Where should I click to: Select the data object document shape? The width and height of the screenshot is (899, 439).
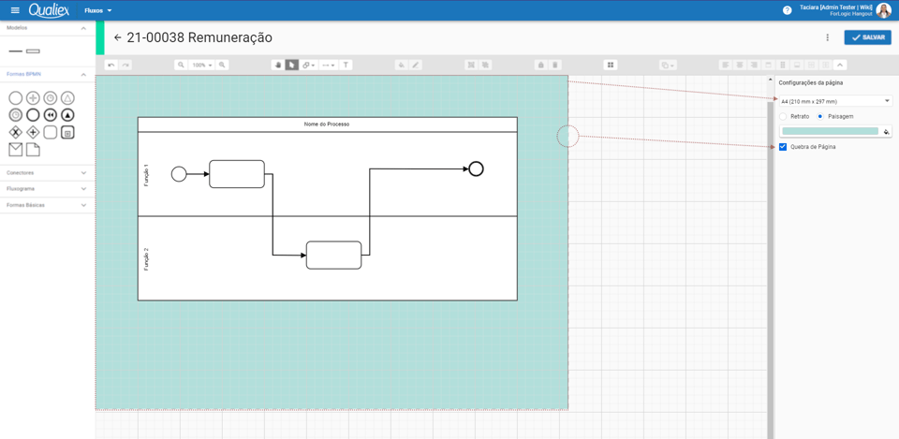(x=33, y=150)
